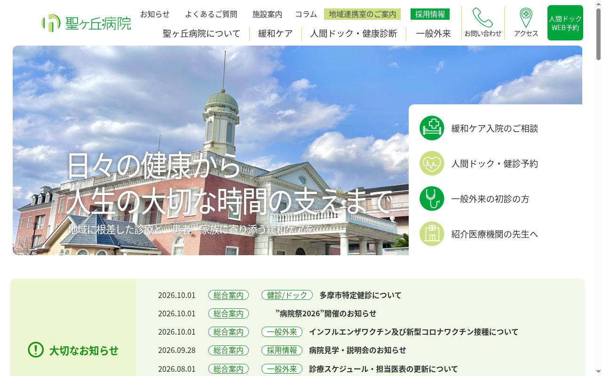The width and height of the screenshot is (602, 376).
Task: Click the phone icon for お問い合わせ
Action: pyautogui.click(x=483, y=17)
